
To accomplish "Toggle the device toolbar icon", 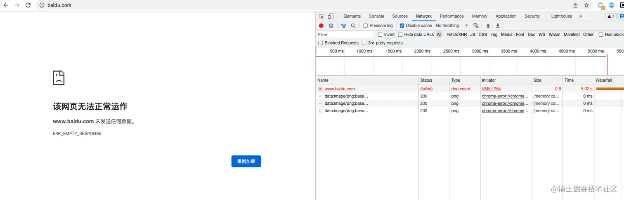I will (x=331, y=16).
